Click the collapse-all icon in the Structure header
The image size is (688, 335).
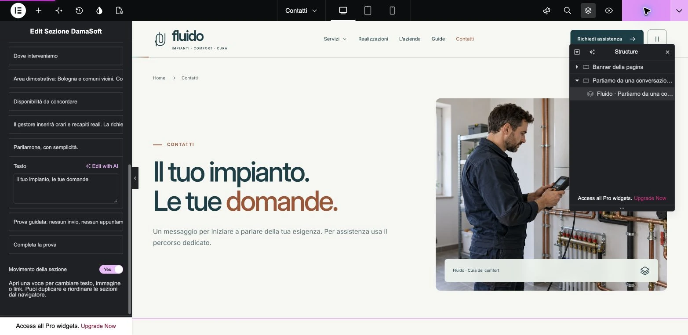tap(577, 52)
